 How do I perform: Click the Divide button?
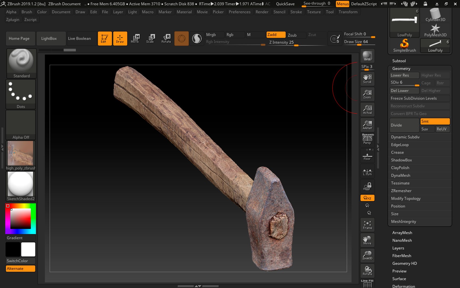tap(404, 125)
